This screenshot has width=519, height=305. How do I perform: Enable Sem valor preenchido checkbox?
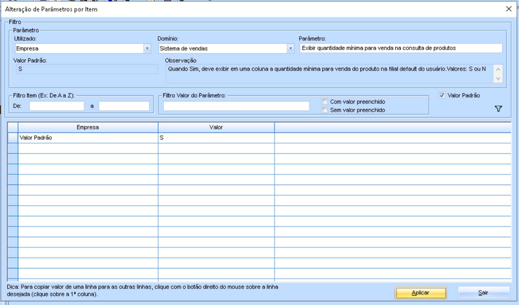325,110
